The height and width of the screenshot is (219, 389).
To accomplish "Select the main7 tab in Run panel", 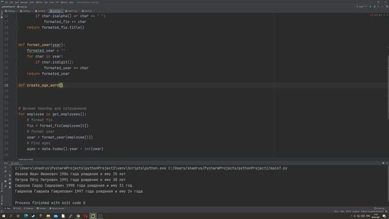I will point(16,163).
